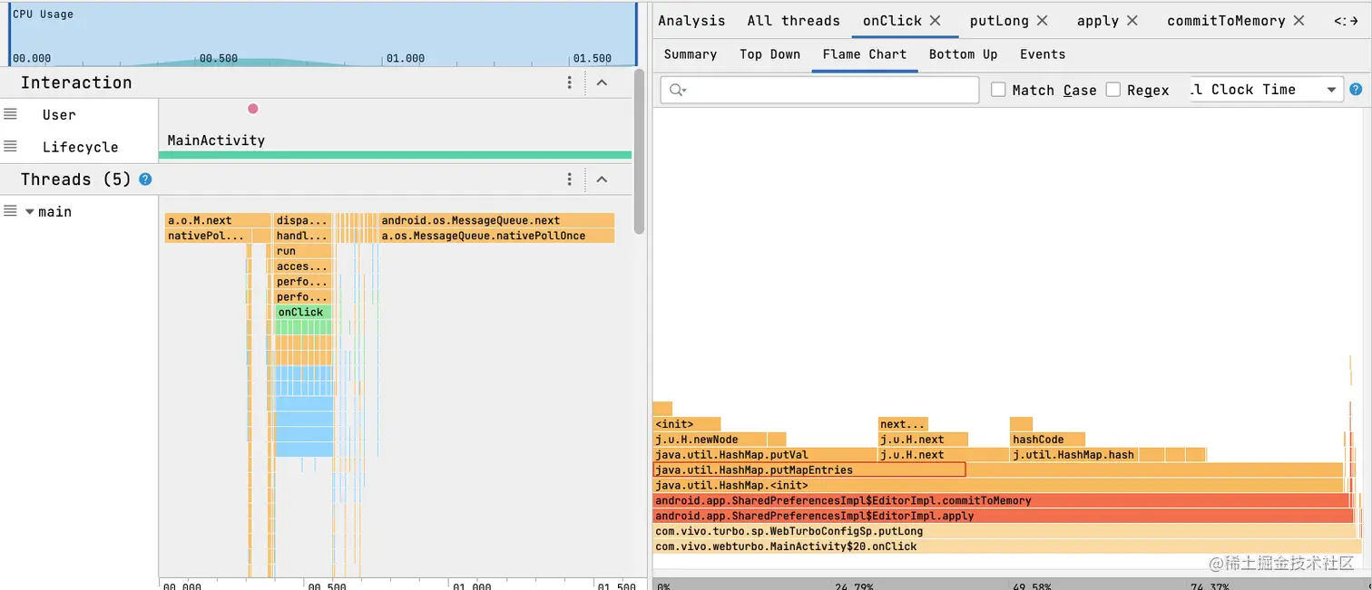
Task: Collapse the Threads section
Action: point(601,179)
